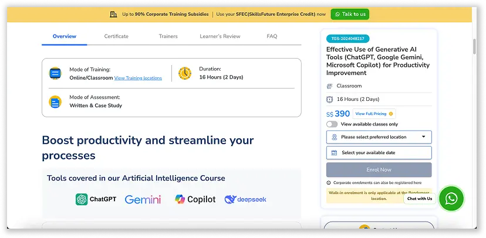Select the Overview tab
The width and height of the screenshot is (486, 238).
(x=65, y=36)
